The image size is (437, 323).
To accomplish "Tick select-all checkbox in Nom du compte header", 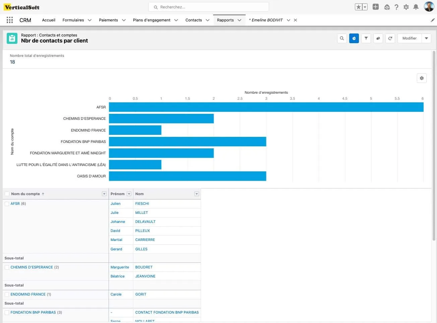I will coord(7,194).
